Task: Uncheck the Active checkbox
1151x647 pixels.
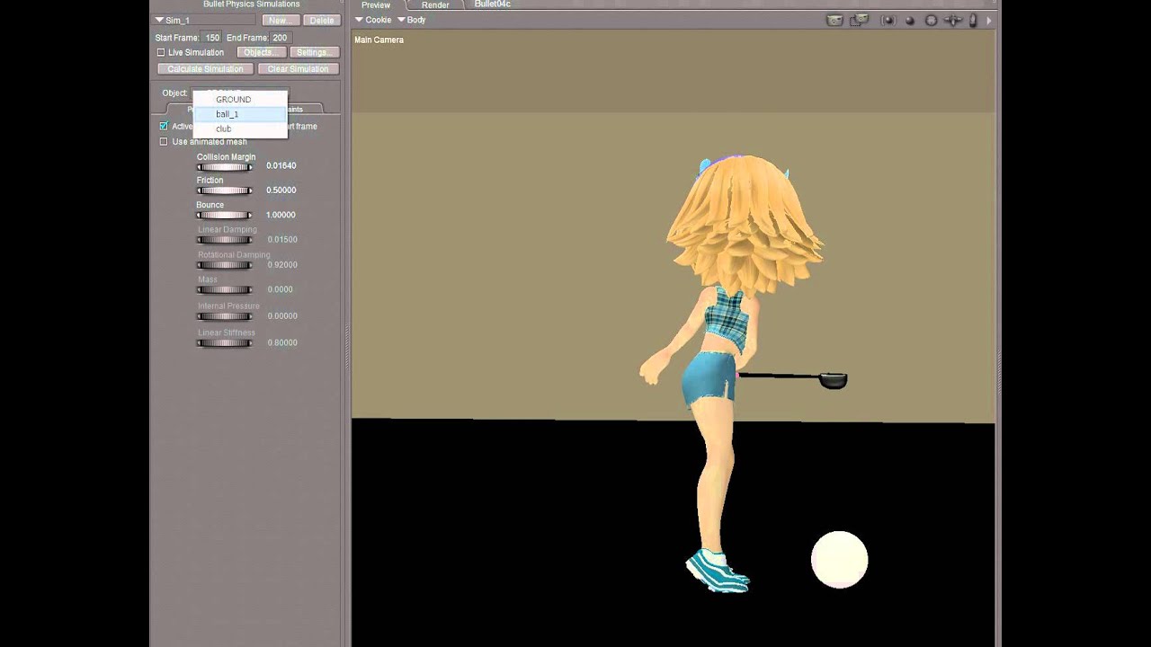Action: tap(164, 126)
